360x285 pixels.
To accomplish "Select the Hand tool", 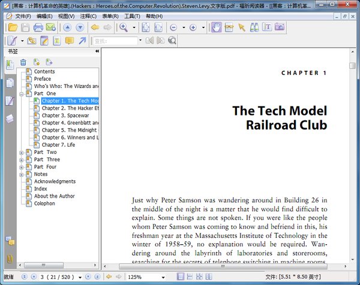I will tap(216, 28).
